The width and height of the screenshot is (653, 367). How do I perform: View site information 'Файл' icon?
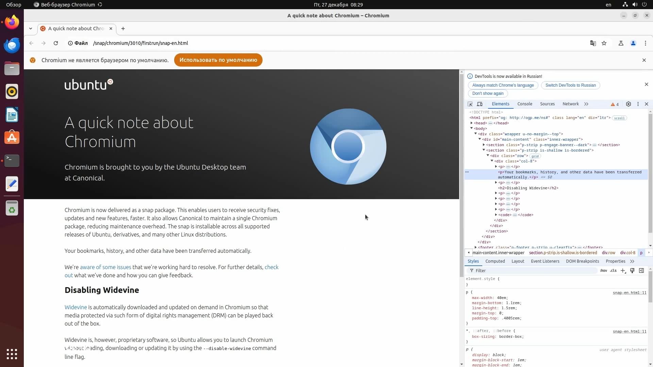coord(78,43)
